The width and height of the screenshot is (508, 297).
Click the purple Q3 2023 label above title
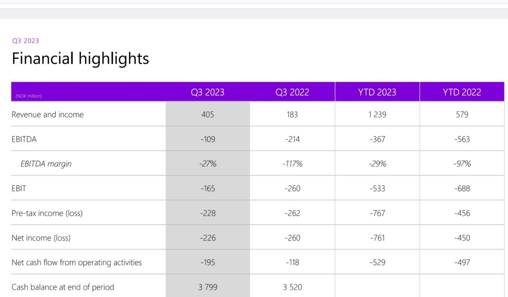click(26, 41)
